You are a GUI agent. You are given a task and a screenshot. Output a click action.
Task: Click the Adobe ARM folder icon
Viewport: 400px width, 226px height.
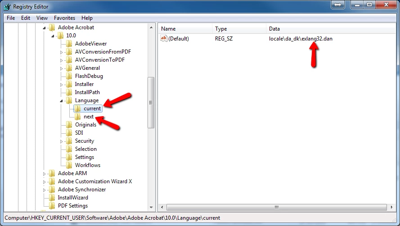[52, 173]
